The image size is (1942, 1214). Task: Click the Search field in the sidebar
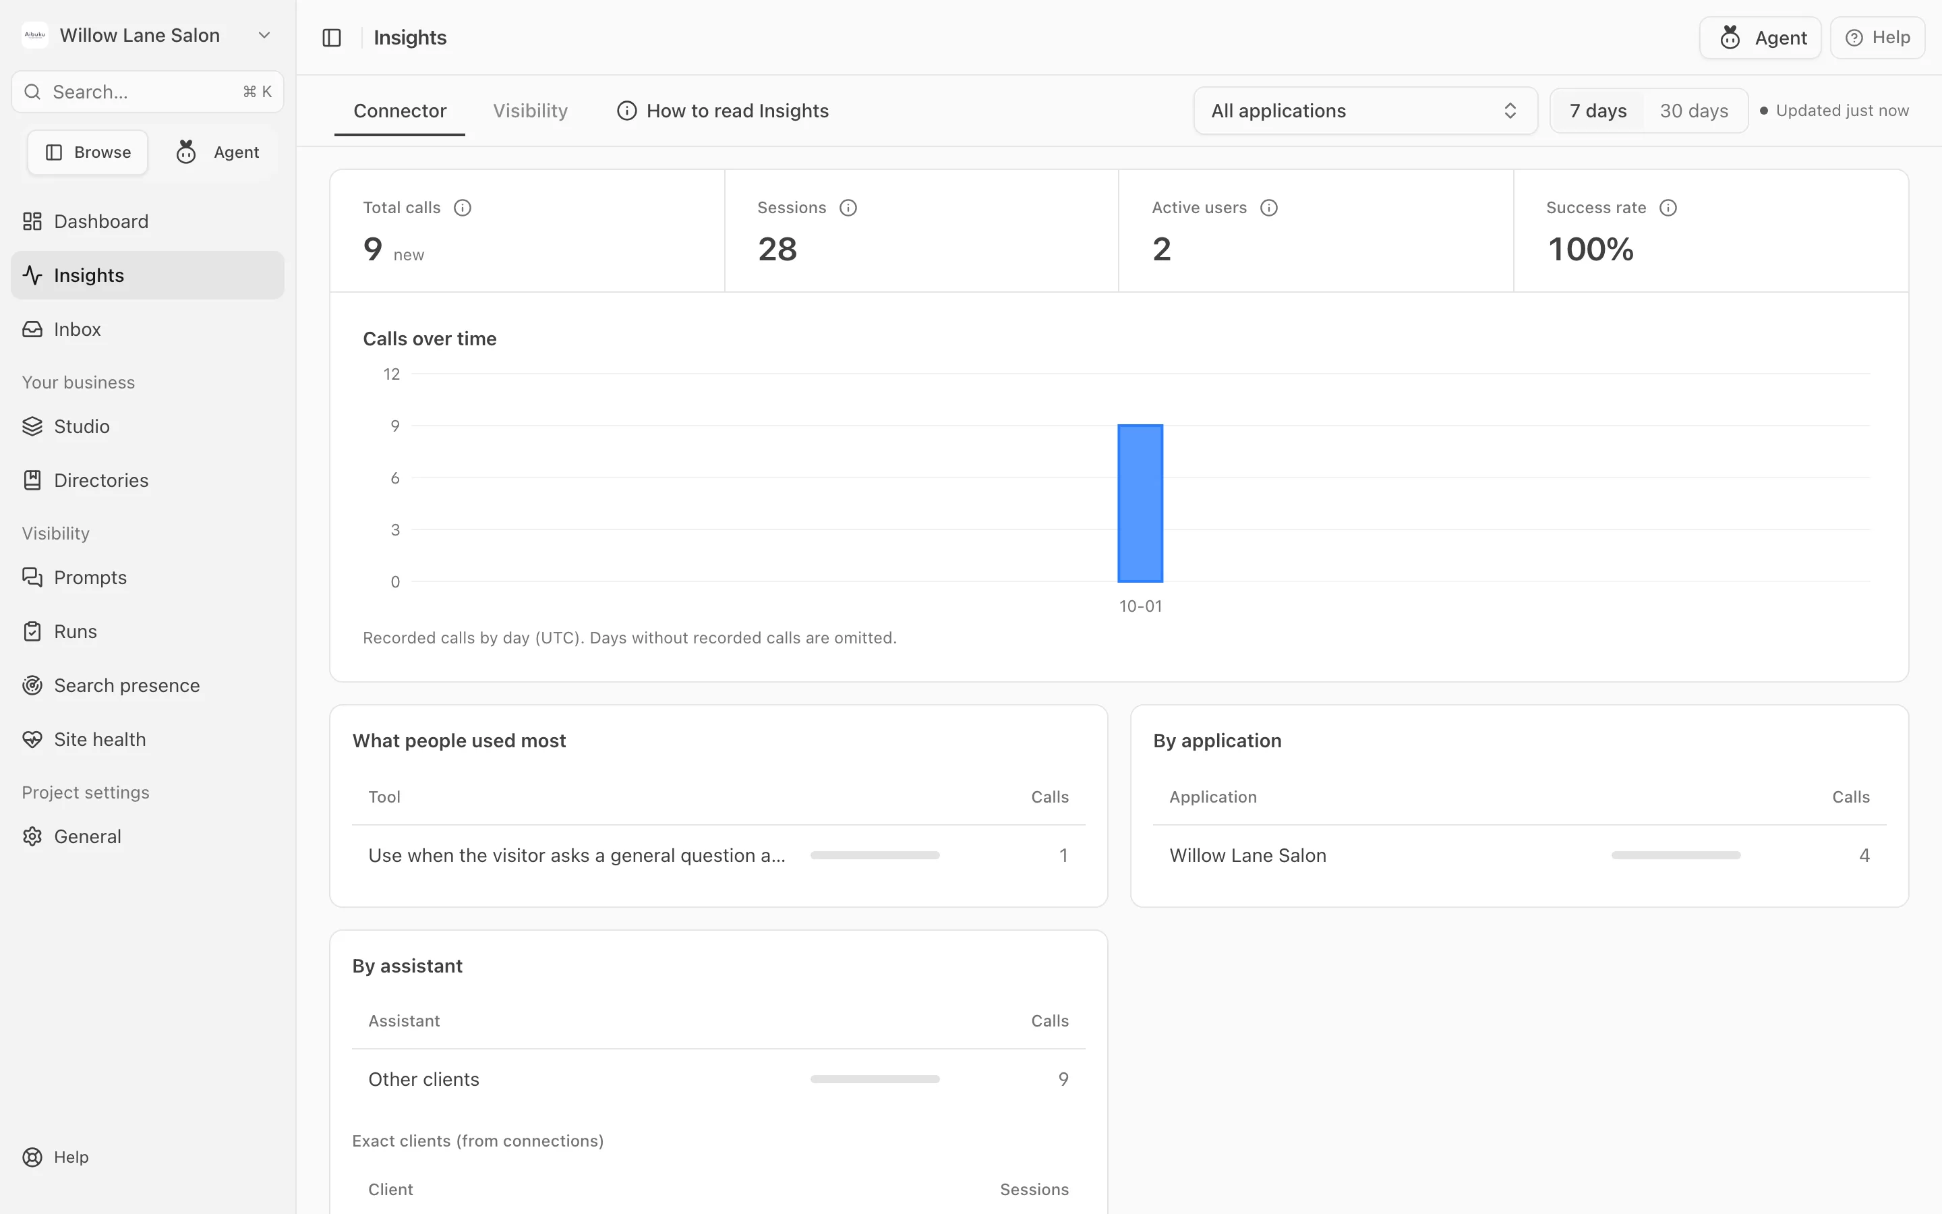[148, 92]
